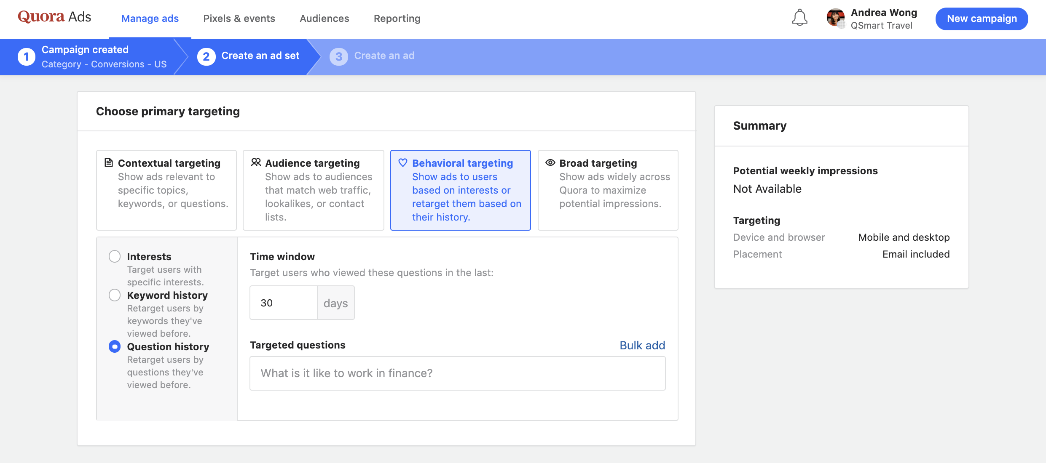Open the Pixels & events tab
Viewport: 1046px width, 463px height.
tap(239, 19)
